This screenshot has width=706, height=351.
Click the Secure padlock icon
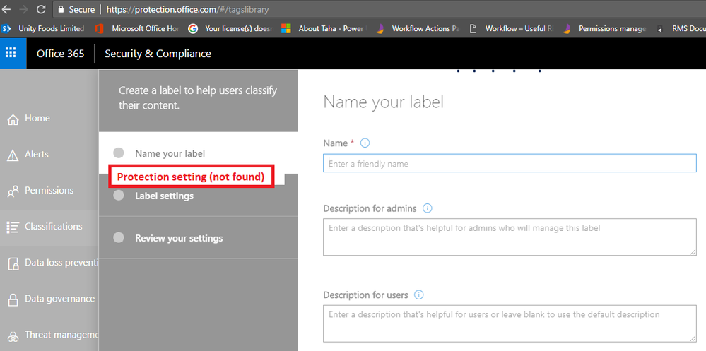point(61,9)
